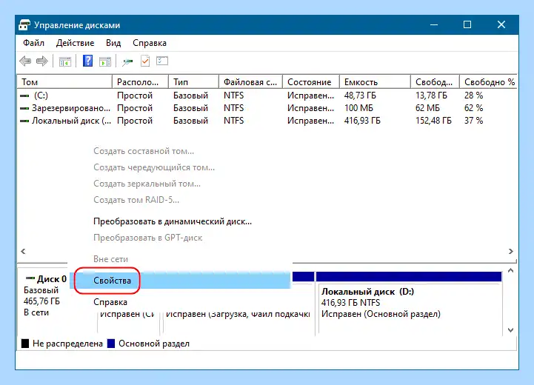Click the Forward arrow toolbar icon
This screenshot has height=385, width=534.
pos(42,61)
